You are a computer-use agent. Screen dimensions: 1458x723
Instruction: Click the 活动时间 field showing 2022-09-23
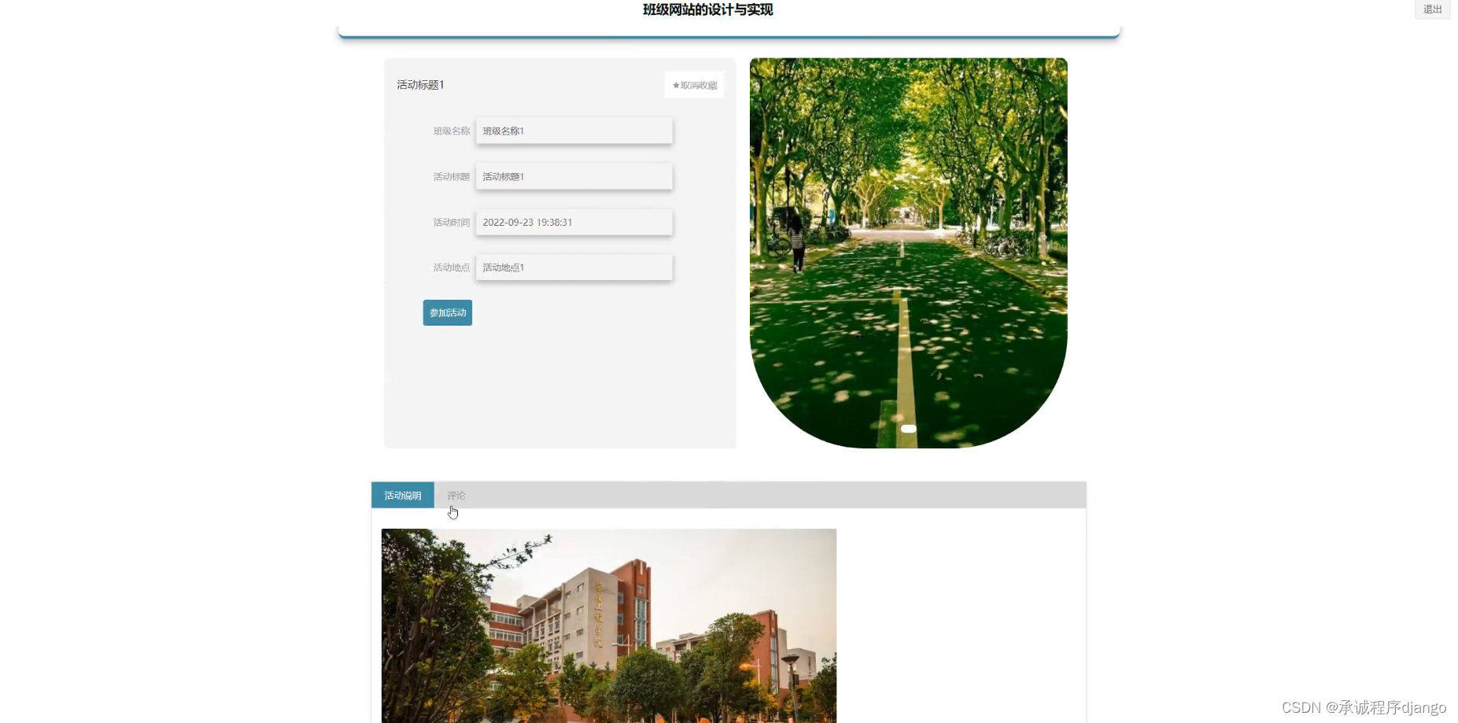[x=574, y=222]
